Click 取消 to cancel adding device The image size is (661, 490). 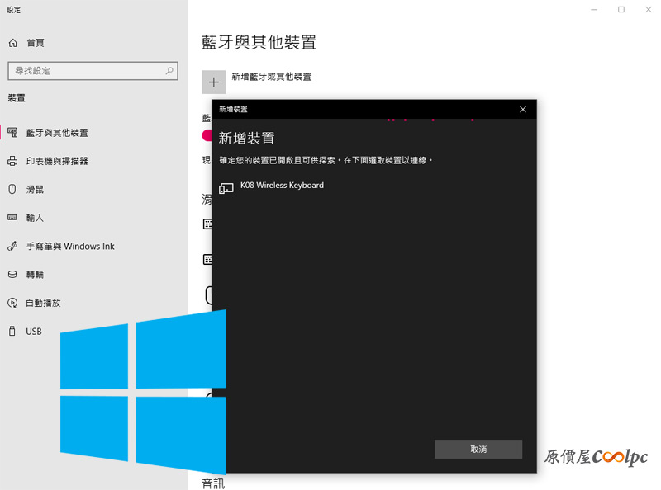[478, 449]
